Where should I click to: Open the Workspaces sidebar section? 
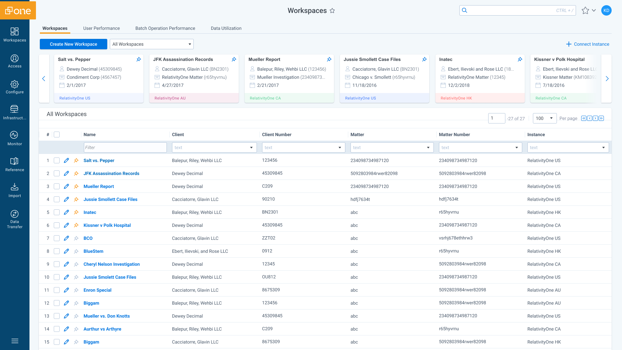click(15, 35)
